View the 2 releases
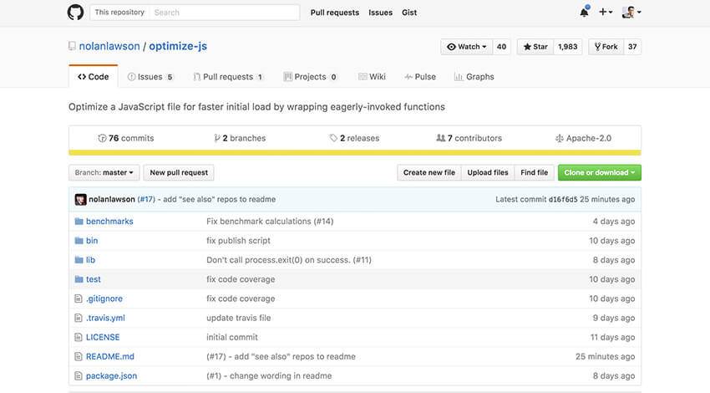This screenshot has width=710, height=393. [354, 138]
